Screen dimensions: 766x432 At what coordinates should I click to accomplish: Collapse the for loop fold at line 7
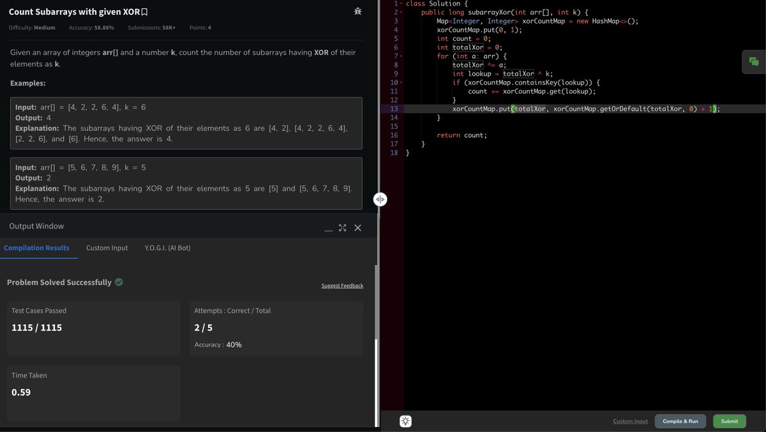coord(400,56)
